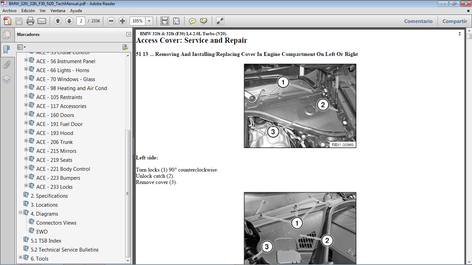
Task: Open the Ventana menu
Action: 58,11
